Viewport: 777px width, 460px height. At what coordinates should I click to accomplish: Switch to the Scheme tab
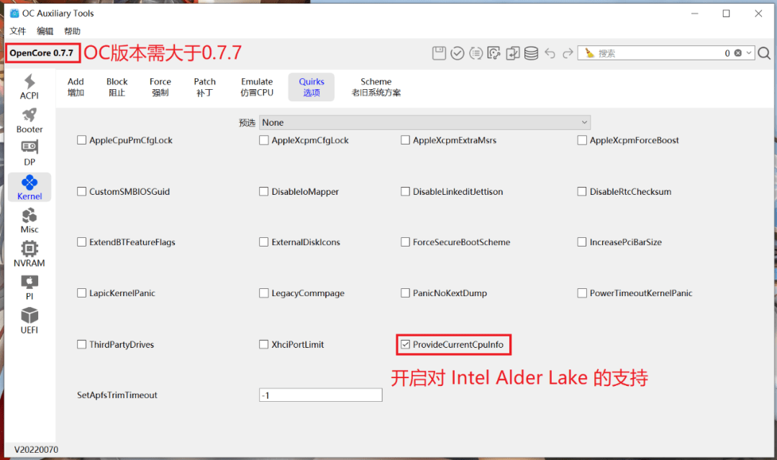pos(376,87)
